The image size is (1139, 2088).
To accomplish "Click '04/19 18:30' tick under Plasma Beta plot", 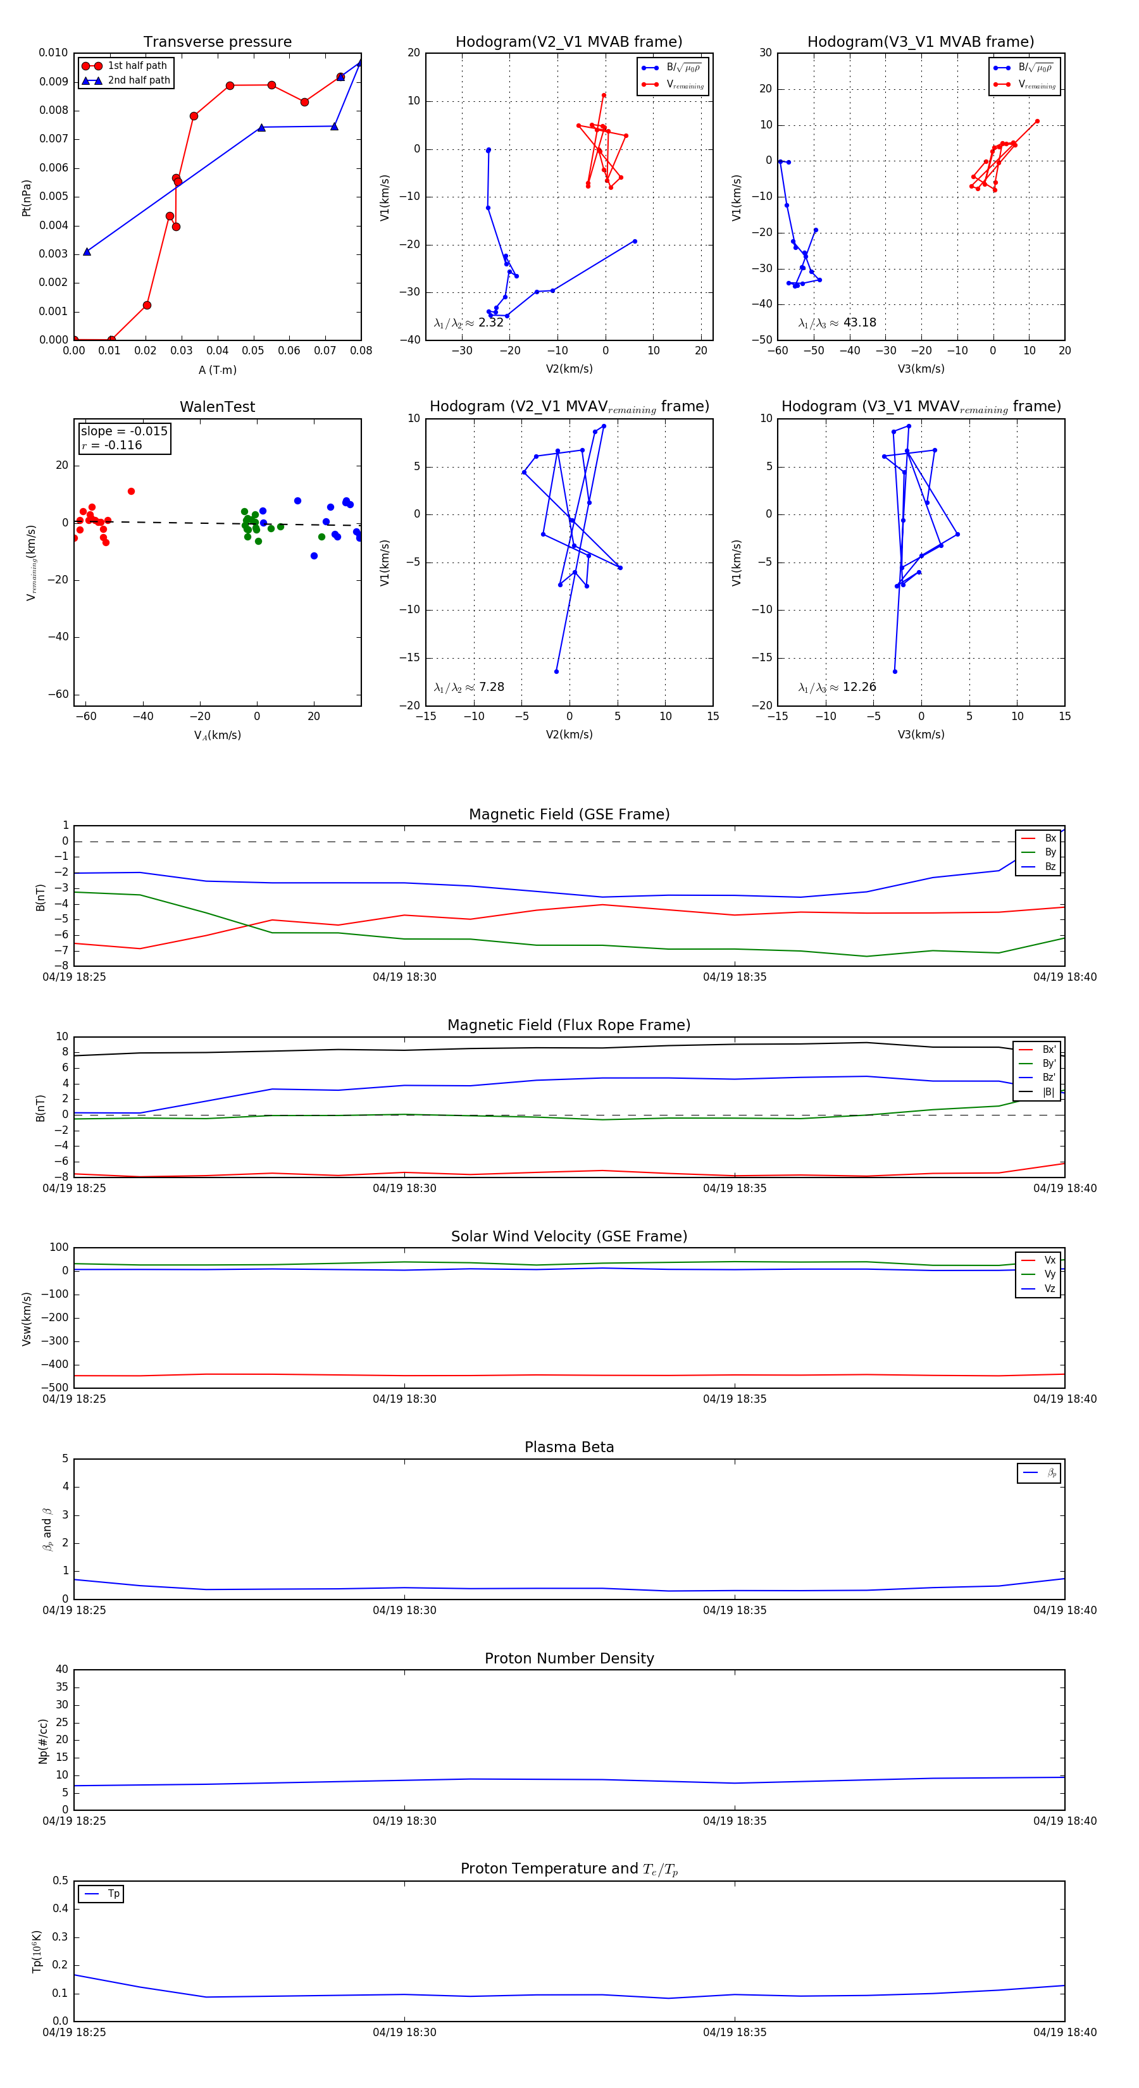I will [x=404, y=1610].
